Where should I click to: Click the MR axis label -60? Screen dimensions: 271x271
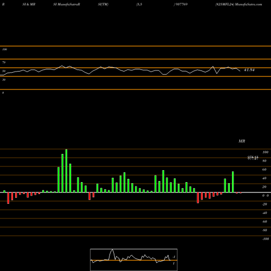(264, 222)
